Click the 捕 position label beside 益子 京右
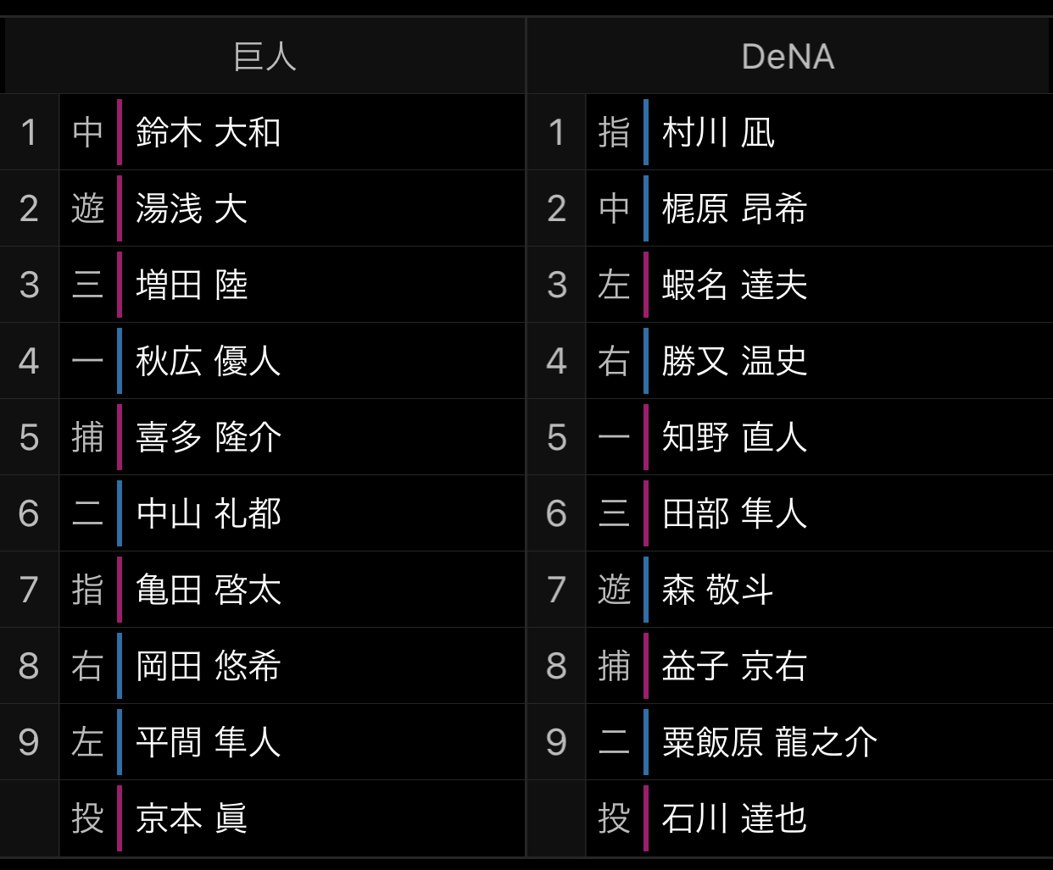The height and width of the screenshot is (870, 1053). [x=614, y=667]
